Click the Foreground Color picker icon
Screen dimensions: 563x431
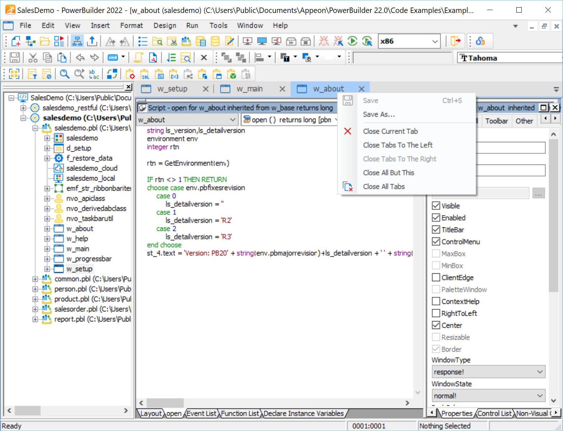tap(285, 57)
